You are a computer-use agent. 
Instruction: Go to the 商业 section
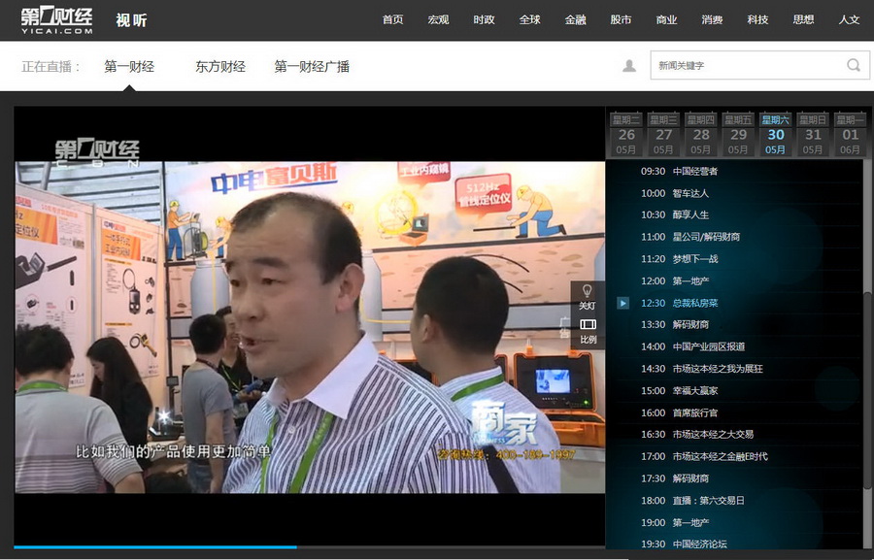pos(666,20)
